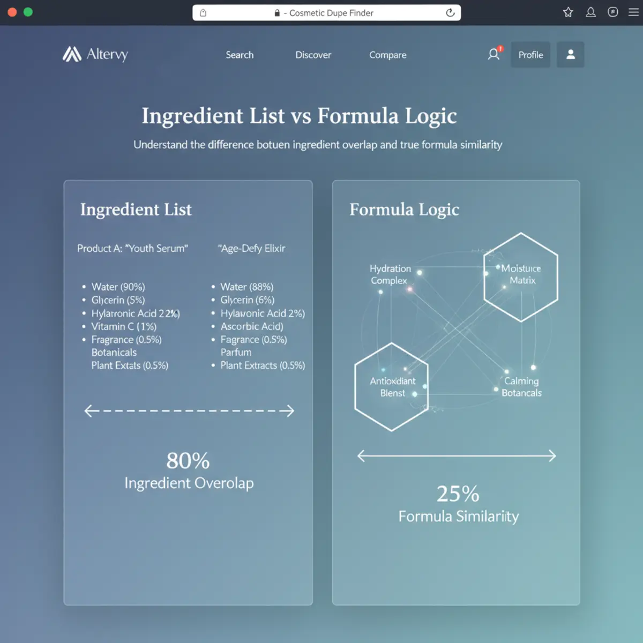Click the account avatar icon button
This screenshot has width=643, height=643.
[570, 55]
